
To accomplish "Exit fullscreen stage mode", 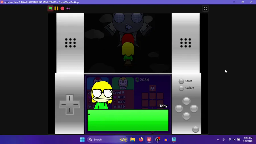I will click(x=205, y=9).
